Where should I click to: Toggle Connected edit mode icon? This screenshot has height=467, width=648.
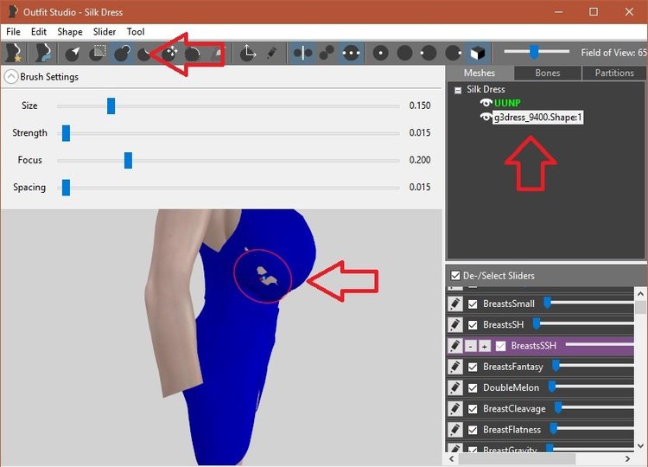(x=327, y=53)
